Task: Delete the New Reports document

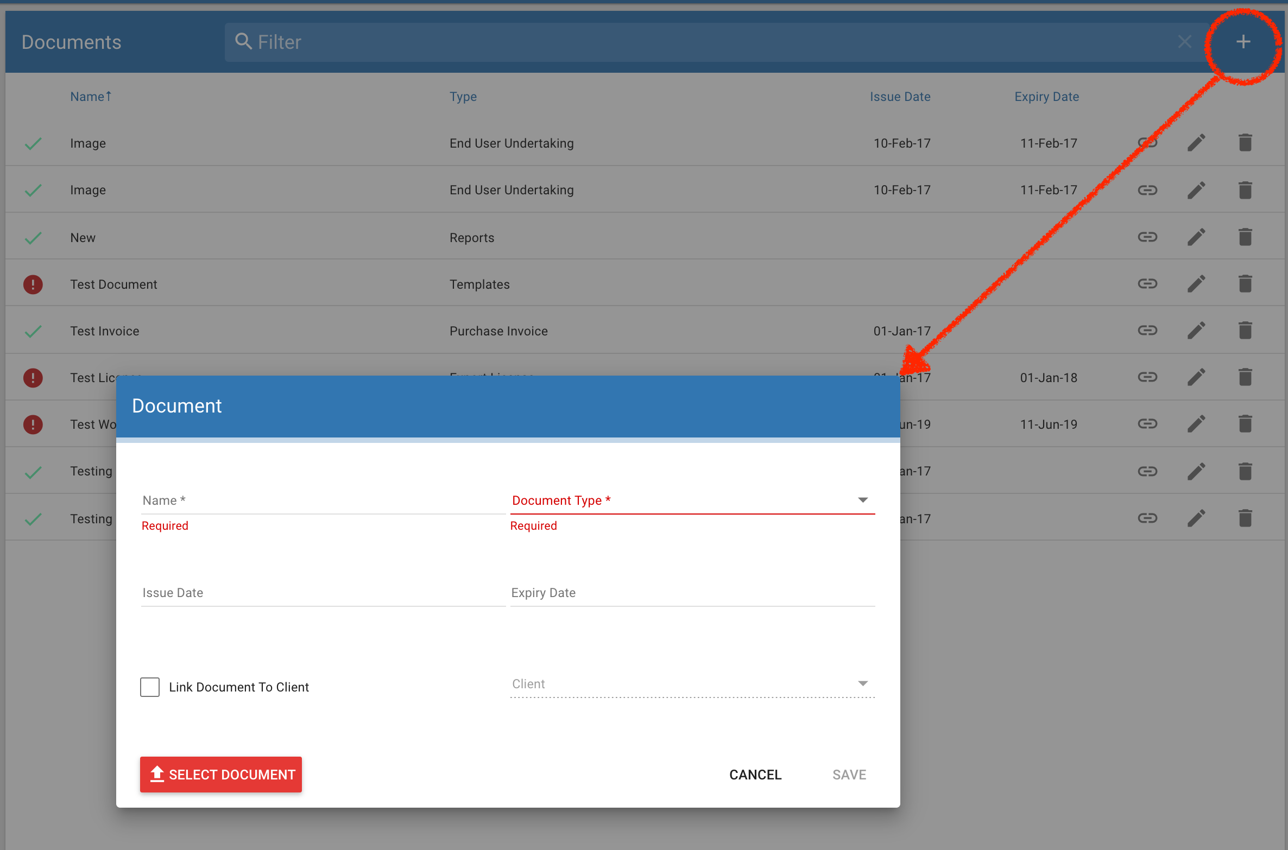Action: pos(1245,237)
